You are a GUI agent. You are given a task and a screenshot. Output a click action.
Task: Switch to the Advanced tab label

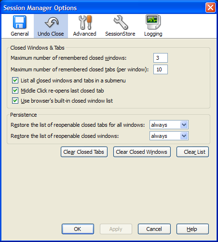(84, 34)
